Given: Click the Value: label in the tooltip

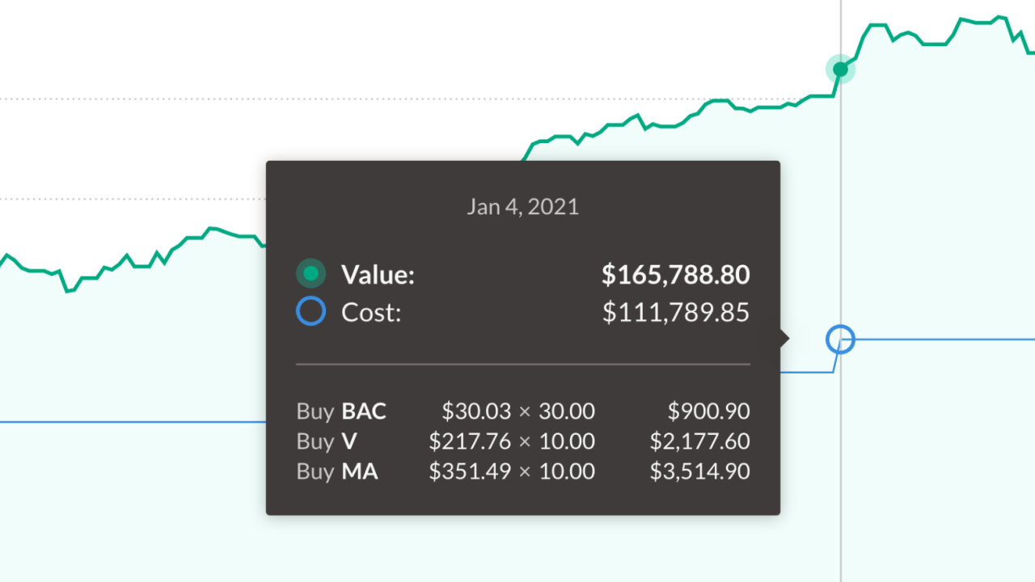Looking at the screenshot, I should (378, 275).
